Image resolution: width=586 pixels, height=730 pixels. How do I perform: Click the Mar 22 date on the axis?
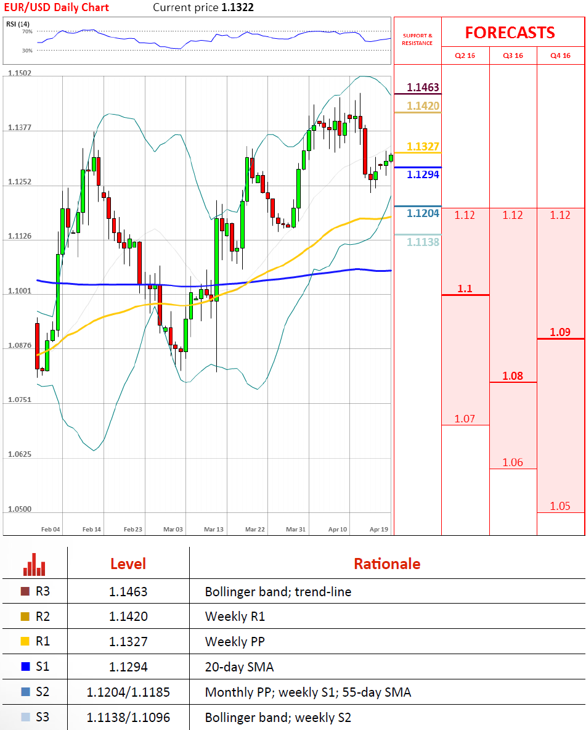255,530
